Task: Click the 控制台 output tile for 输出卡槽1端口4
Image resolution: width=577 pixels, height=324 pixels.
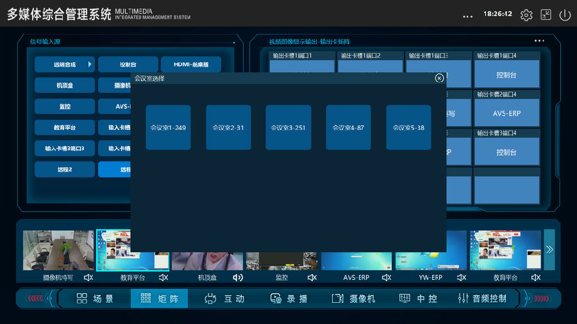Action: 506,75
